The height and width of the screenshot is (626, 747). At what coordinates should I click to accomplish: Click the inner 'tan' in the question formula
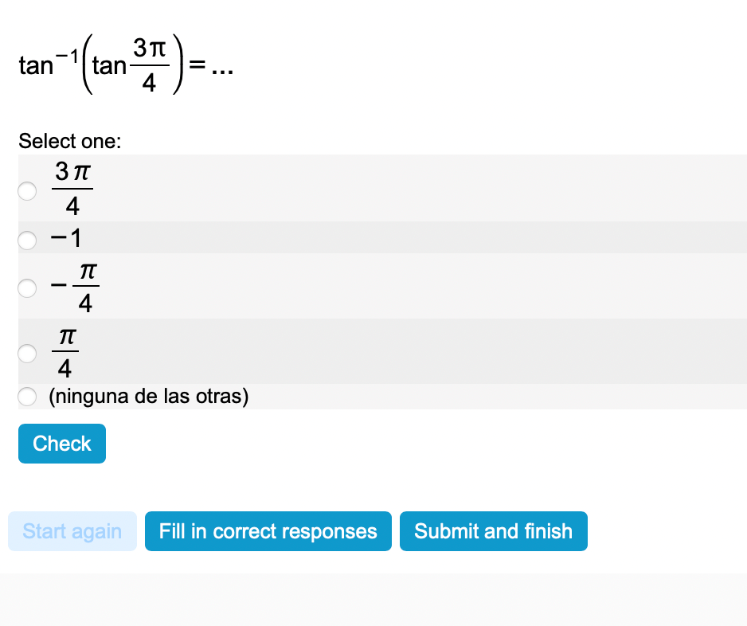coord(109,65)
